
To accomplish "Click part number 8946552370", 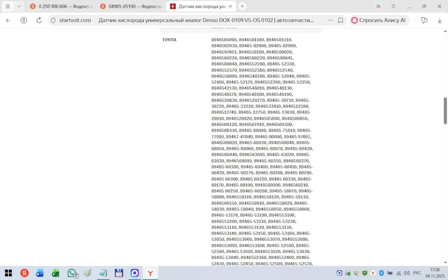I will [x=224, y=70].
